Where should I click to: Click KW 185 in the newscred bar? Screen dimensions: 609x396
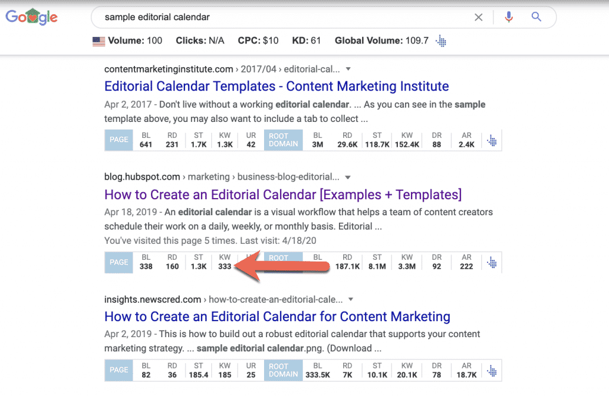225,370
